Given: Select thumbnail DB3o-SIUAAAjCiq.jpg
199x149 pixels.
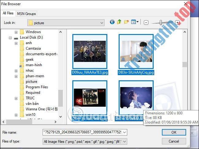Looking at the screenshot, I should [136, 52].
